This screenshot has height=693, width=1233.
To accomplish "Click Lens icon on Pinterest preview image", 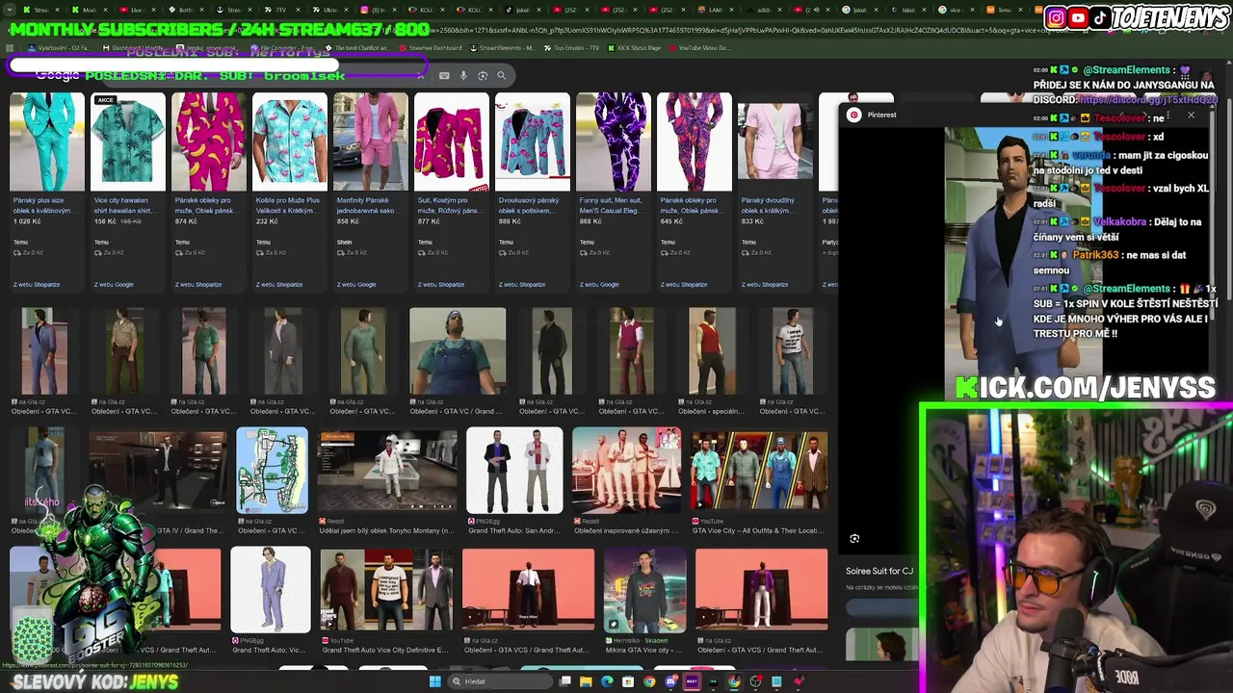I will click(854, 539).
